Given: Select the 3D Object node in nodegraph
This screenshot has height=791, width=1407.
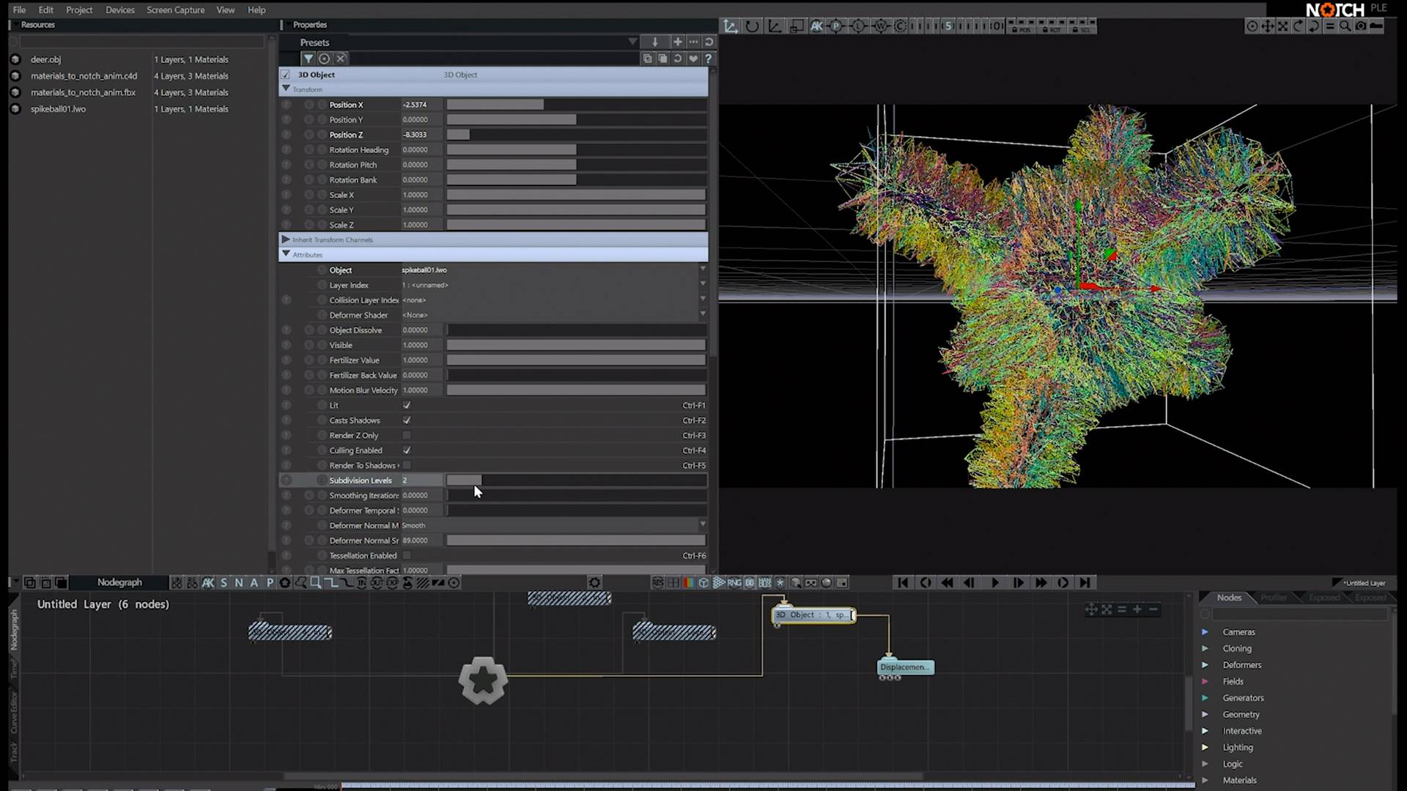Looking at the screenshot, I should (x=813, y=615).
